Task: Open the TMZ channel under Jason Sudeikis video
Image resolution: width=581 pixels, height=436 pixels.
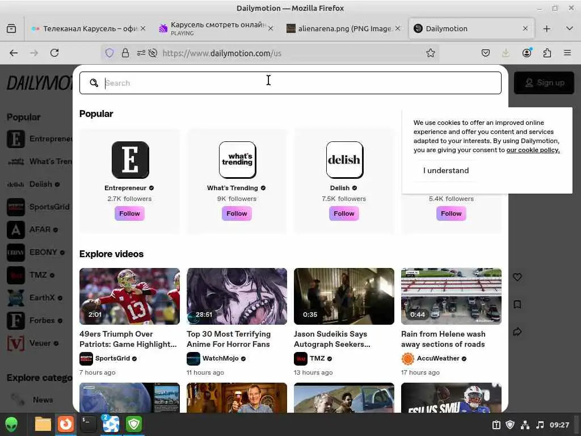Action: 317,359
